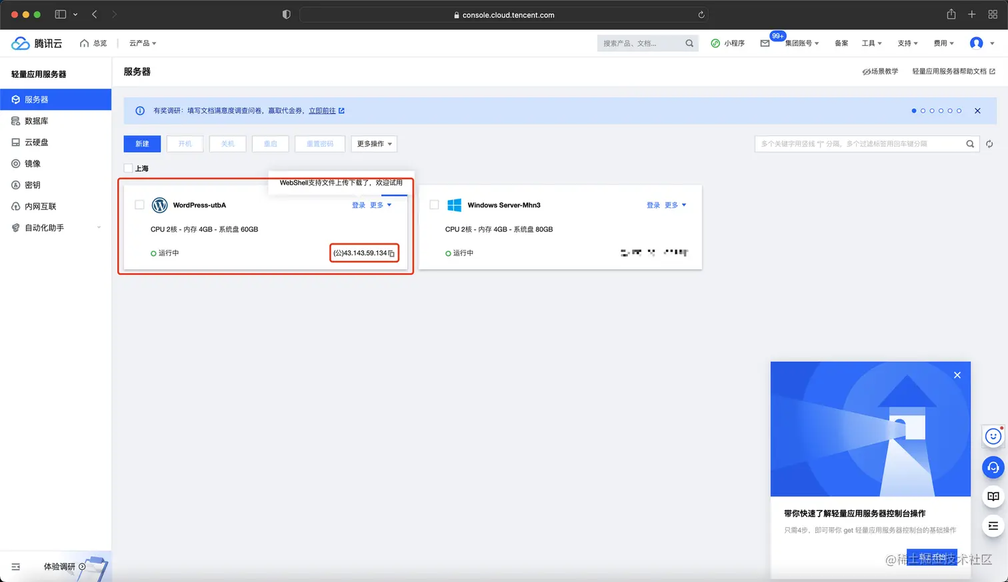
Task: Expand the 云产品 dropdown
Action: pos(143,43)
